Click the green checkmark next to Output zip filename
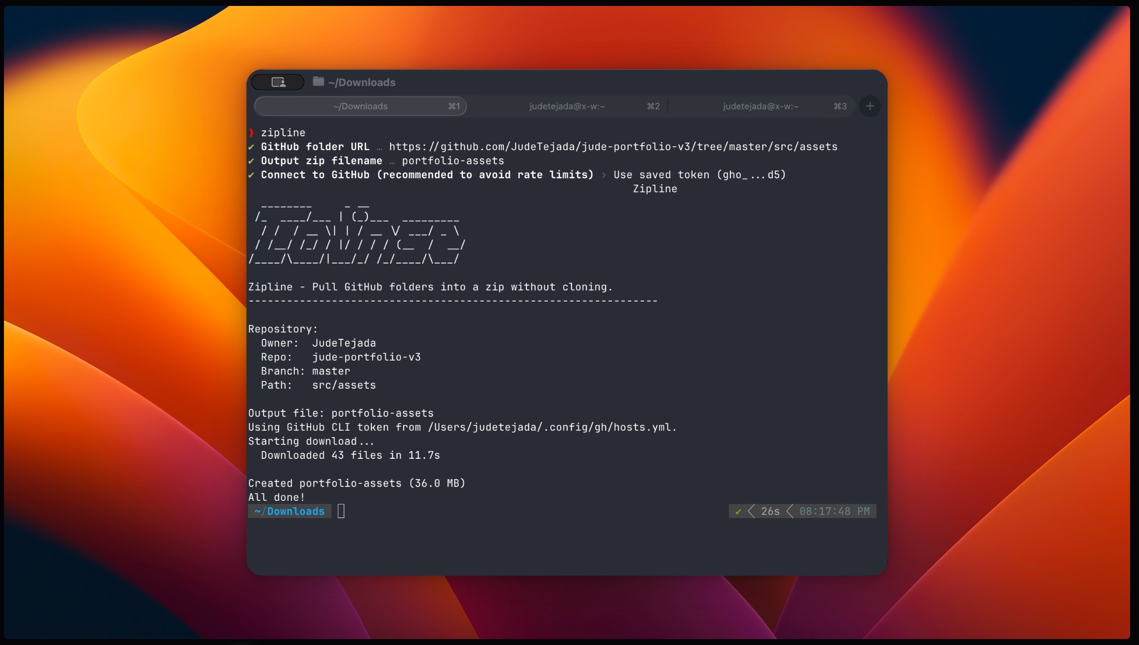The width and height of the screenshot is (1139, 645). (251, 161)
